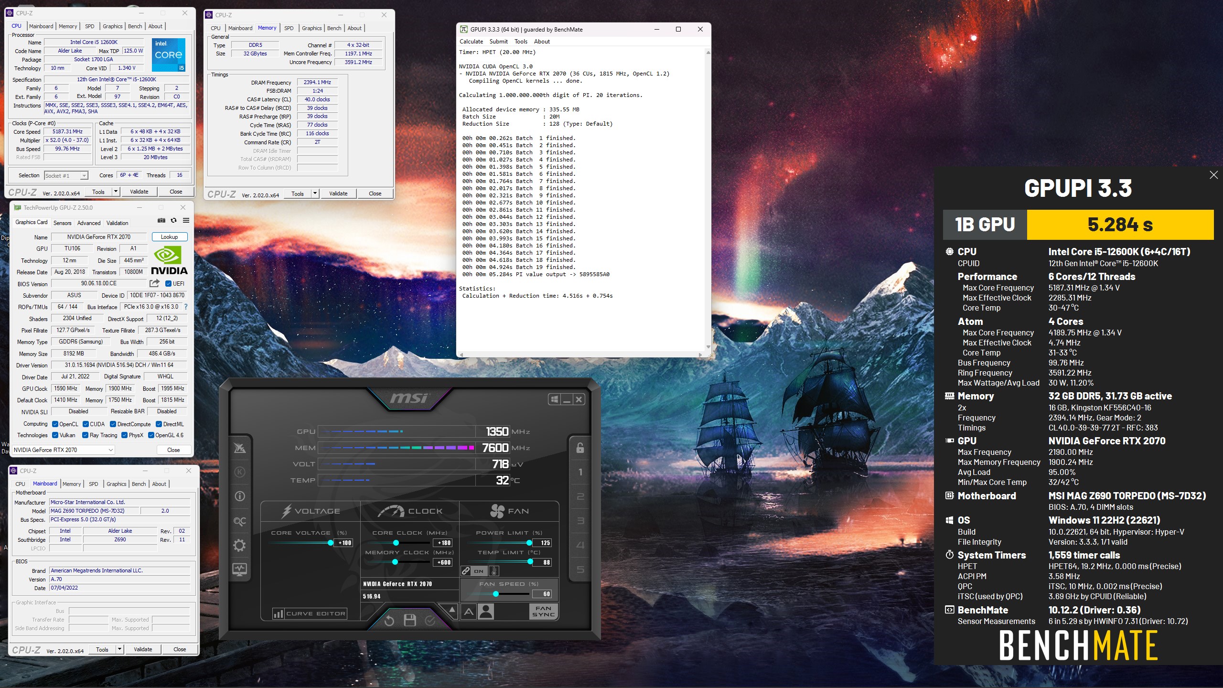Toggle the PhysX checkbox in GPU-Z
Image resolution: width=1223 pixels, height=688 pixels.
point(125,435)
